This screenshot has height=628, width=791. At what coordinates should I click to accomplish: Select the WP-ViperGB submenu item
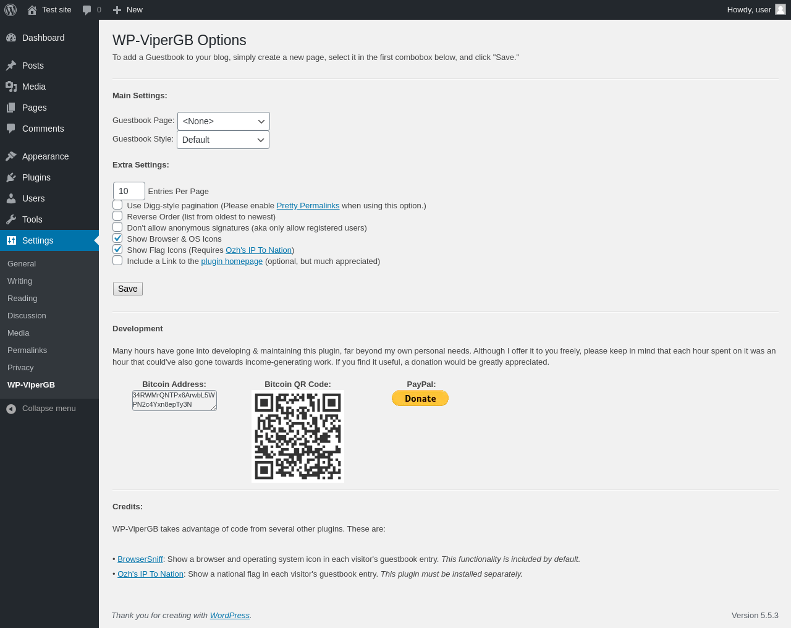[31, 385]
